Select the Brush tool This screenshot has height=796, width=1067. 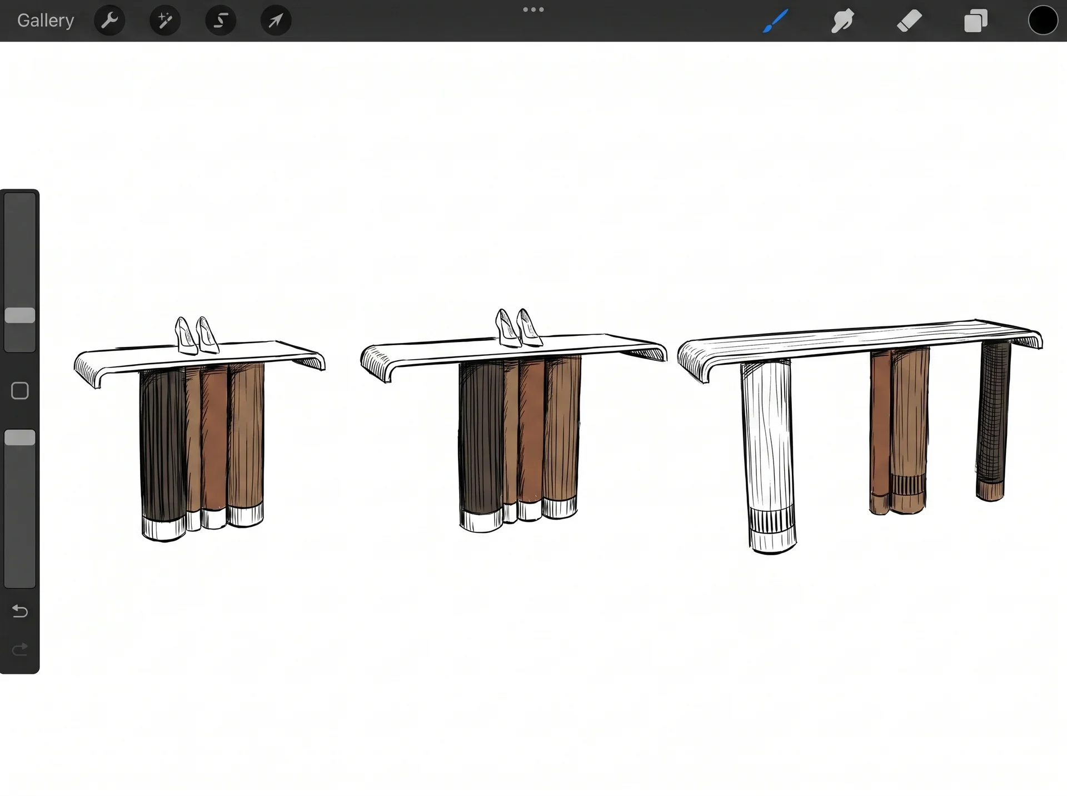click(776, 21)
